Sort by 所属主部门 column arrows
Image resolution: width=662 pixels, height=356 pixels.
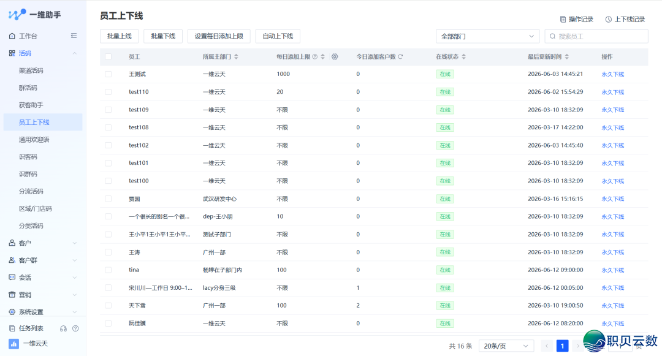pyautogui.click(x=236, y=56)
